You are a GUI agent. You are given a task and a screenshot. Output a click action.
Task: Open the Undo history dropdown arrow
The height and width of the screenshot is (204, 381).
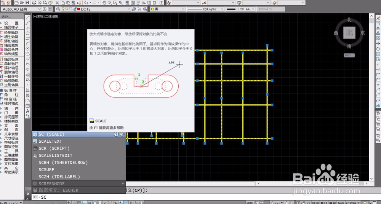coord(90,3)
